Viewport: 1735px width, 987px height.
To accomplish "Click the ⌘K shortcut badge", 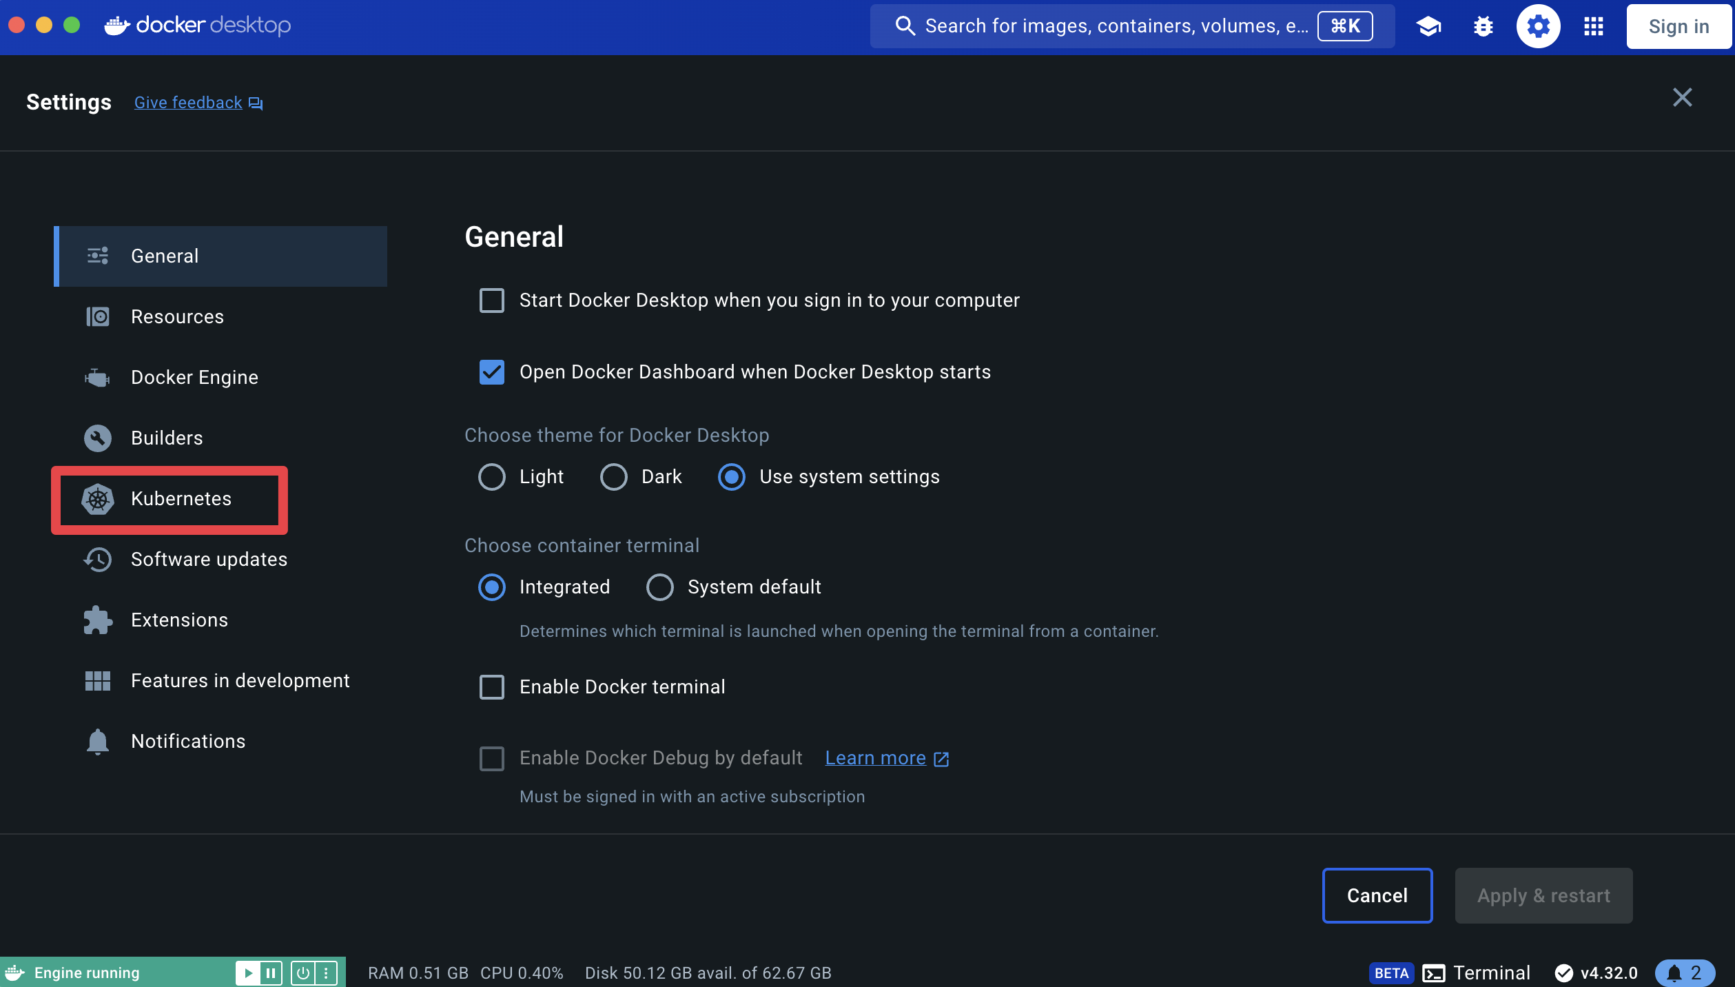I will click(1344, 26).
